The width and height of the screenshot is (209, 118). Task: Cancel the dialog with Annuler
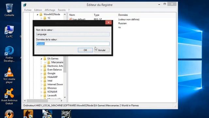click(102, 50)
